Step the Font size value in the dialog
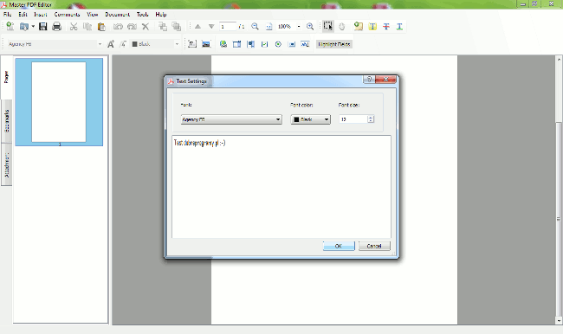 pyautogui.click(x=371, y=119)
